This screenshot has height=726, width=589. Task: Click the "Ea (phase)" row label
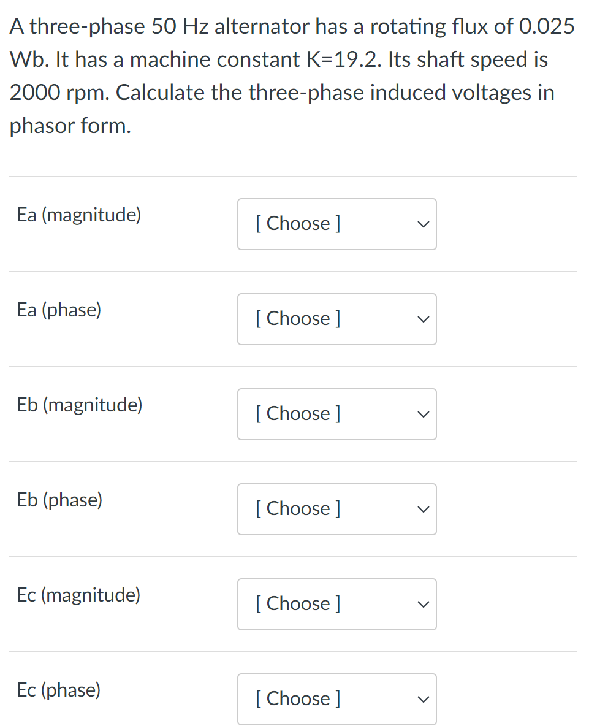(59, 310)
